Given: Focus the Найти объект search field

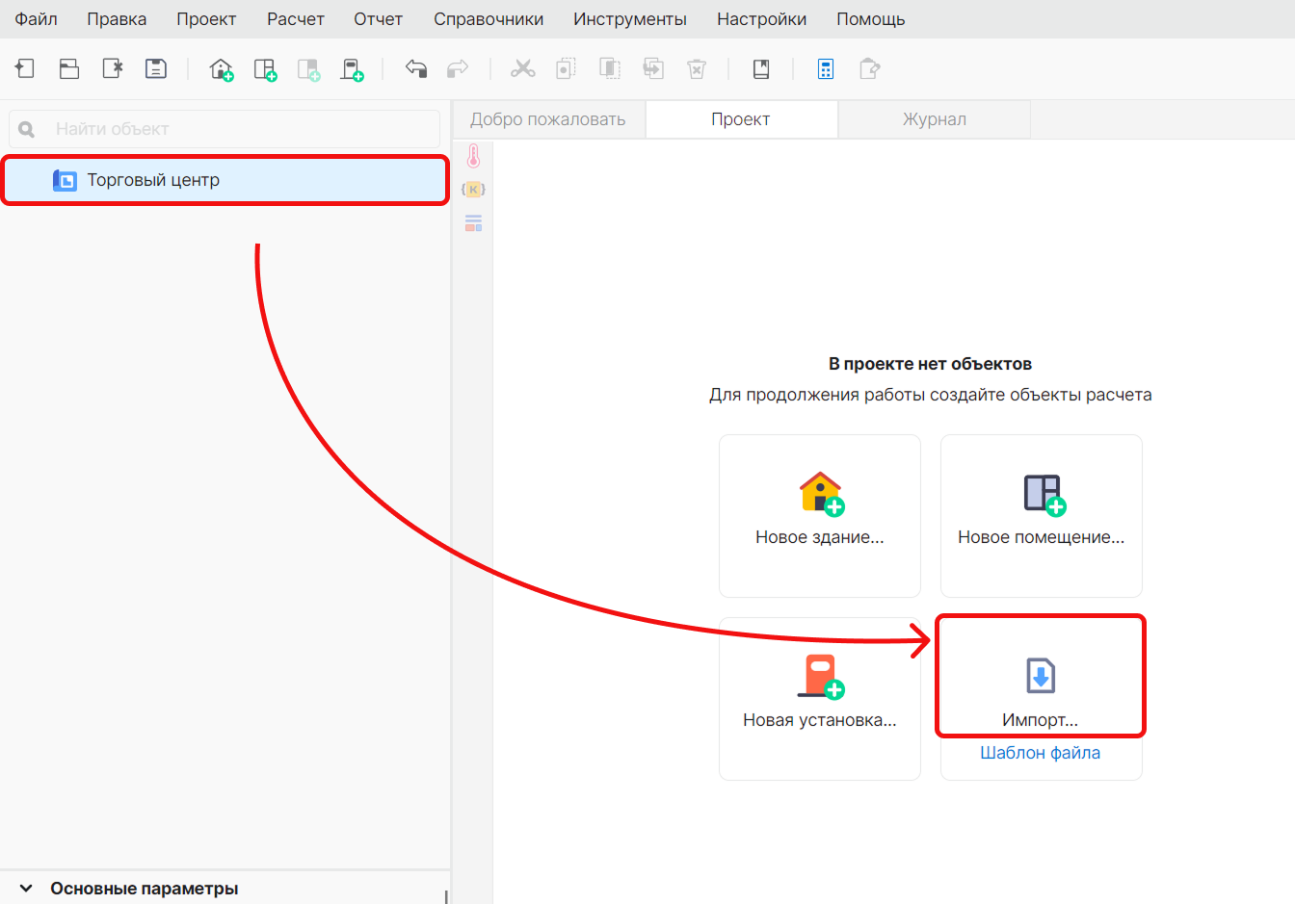Looking at the screenshot, I should [x=225, y=129].
